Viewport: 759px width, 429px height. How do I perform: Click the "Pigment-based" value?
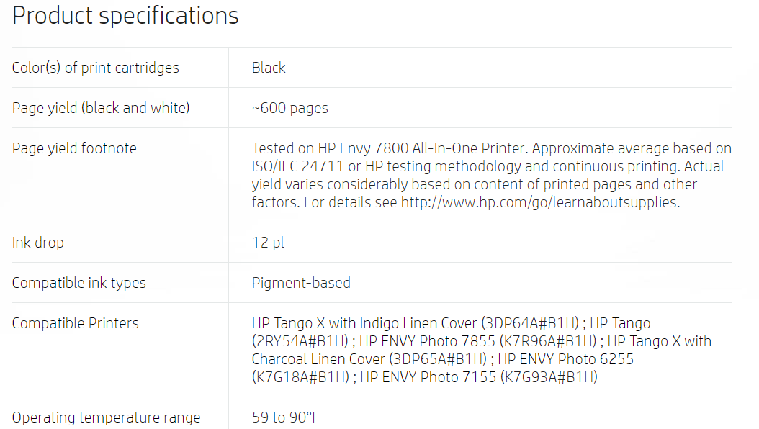click(x=301, y=283)
